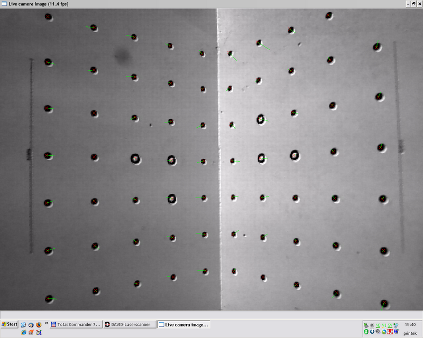Image resolution: width=423 pixels, height=338 pixels.
Task: Click the blue circular arrow tray icon
Action: click(x=372, y=332)
